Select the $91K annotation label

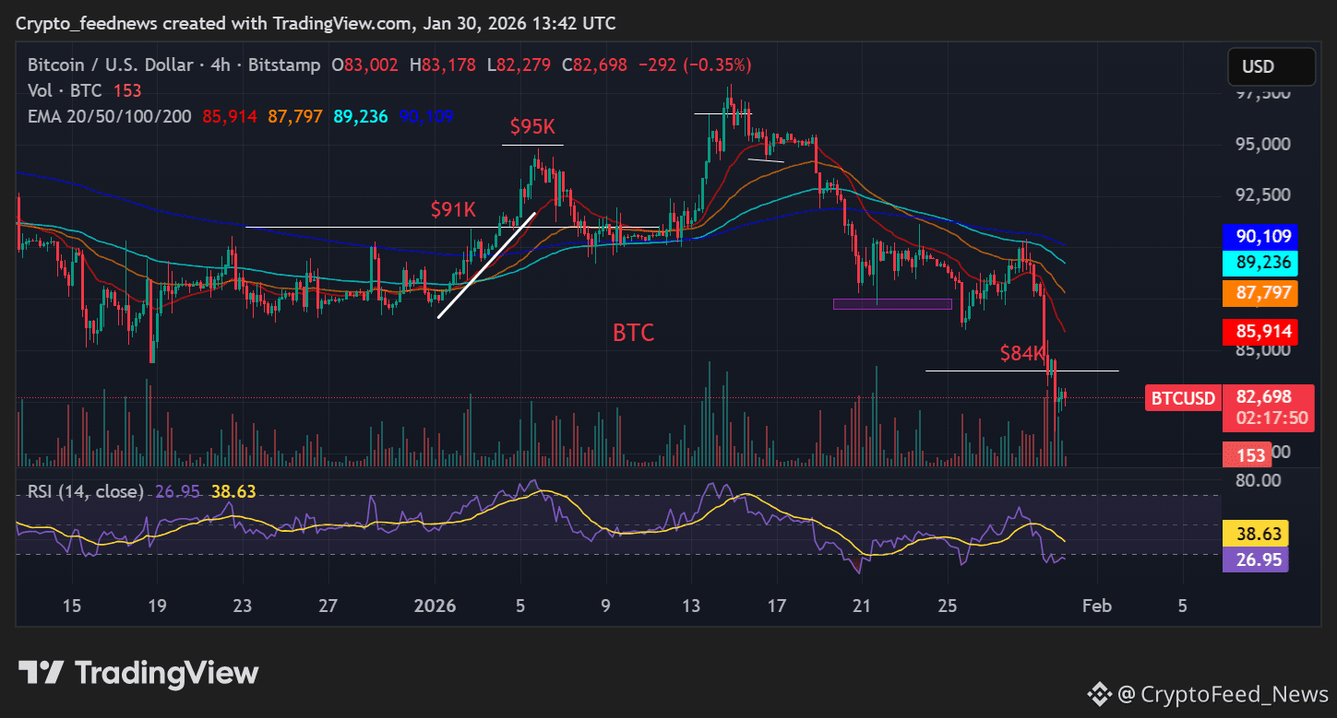coord(453,209)
